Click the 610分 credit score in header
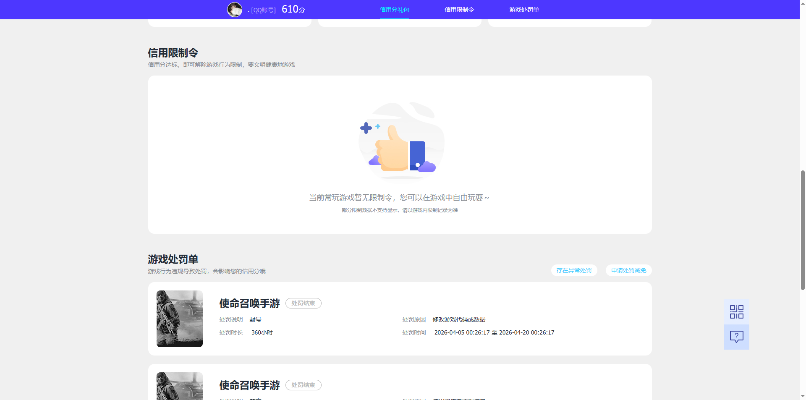Viewport: 806px width, 400px height. coord(293,9)
